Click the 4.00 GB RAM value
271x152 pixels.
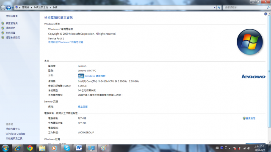(82, 86)
